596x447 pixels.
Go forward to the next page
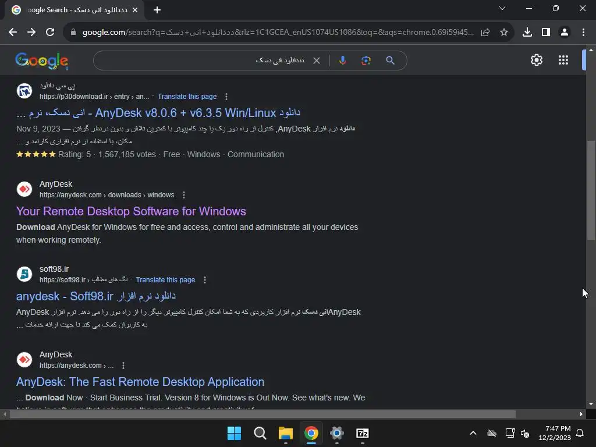31,33
